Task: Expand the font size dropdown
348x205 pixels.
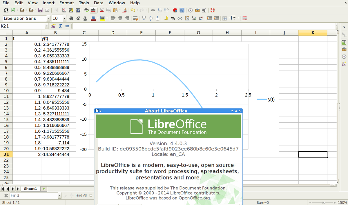Action: point(64,18)
